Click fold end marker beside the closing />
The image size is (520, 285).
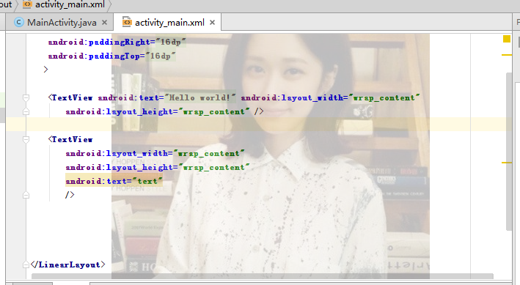(26, 195)
